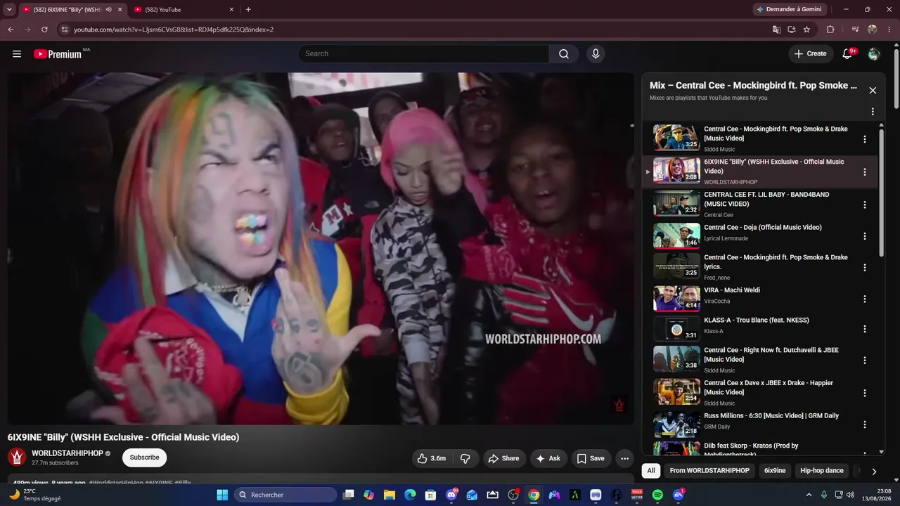
Task: Dislike this video
Action: (465, 458)
